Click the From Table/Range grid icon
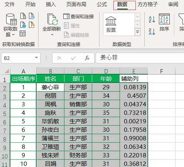This screenshot has height=167, width=184. (23, 33)
